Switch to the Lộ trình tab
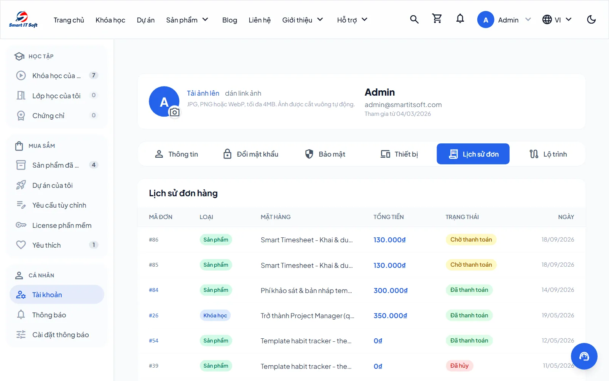The image size is (609, 381). pyautogui.click(x=548, y=154)
